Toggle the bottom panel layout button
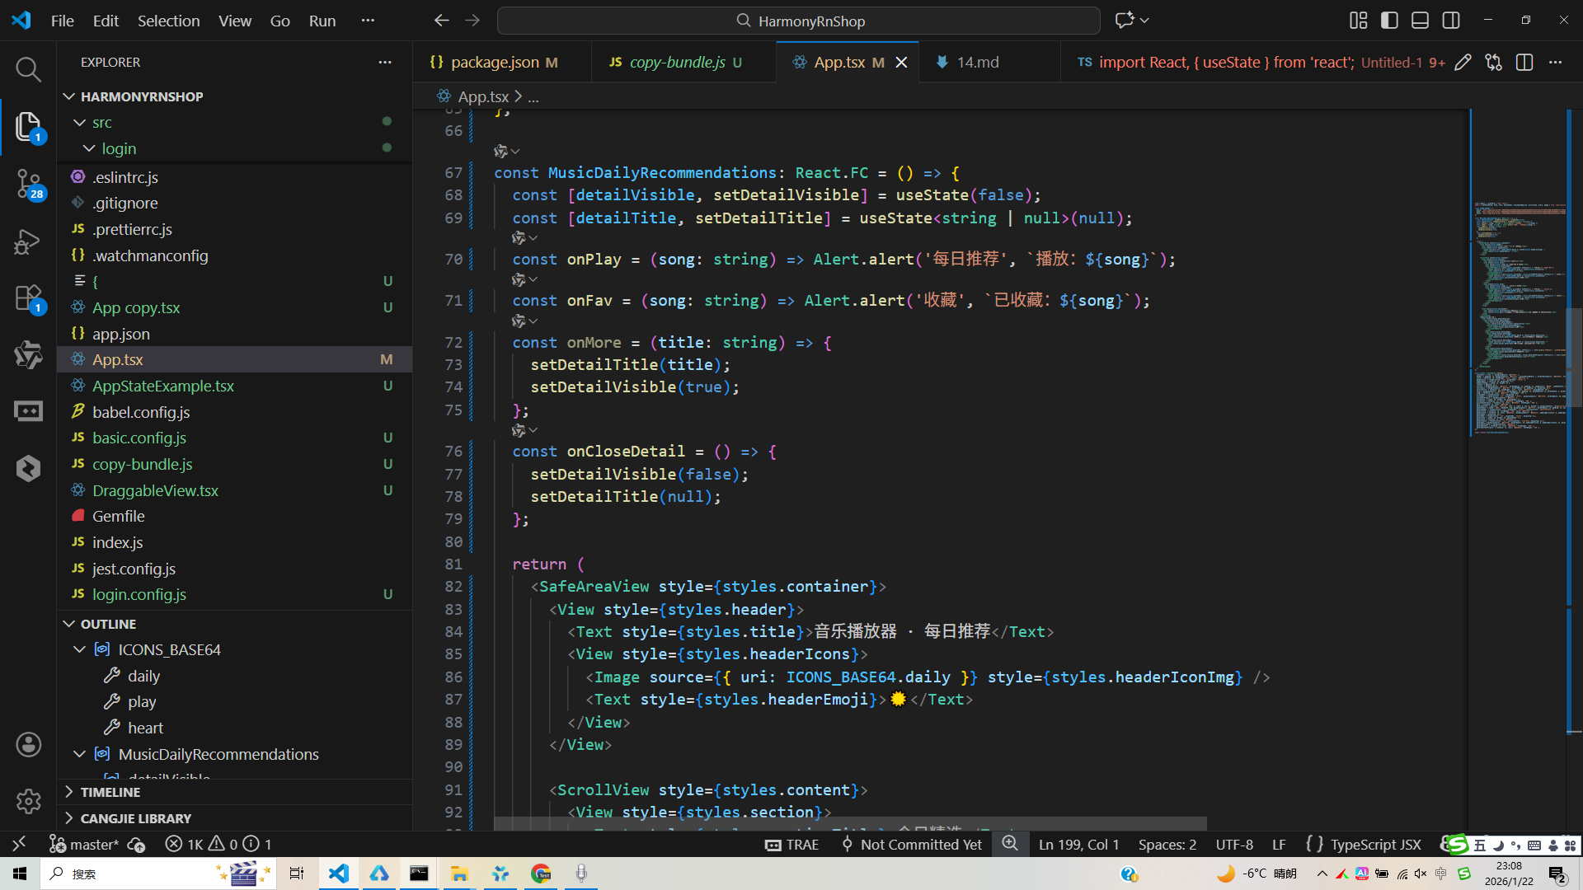The height and width of the screenshot is (890, 1583). point(1420,21)
